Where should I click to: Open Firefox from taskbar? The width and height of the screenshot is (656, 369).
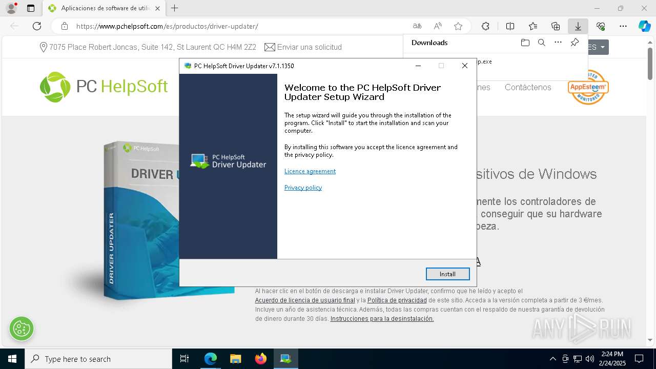[260, 359]
